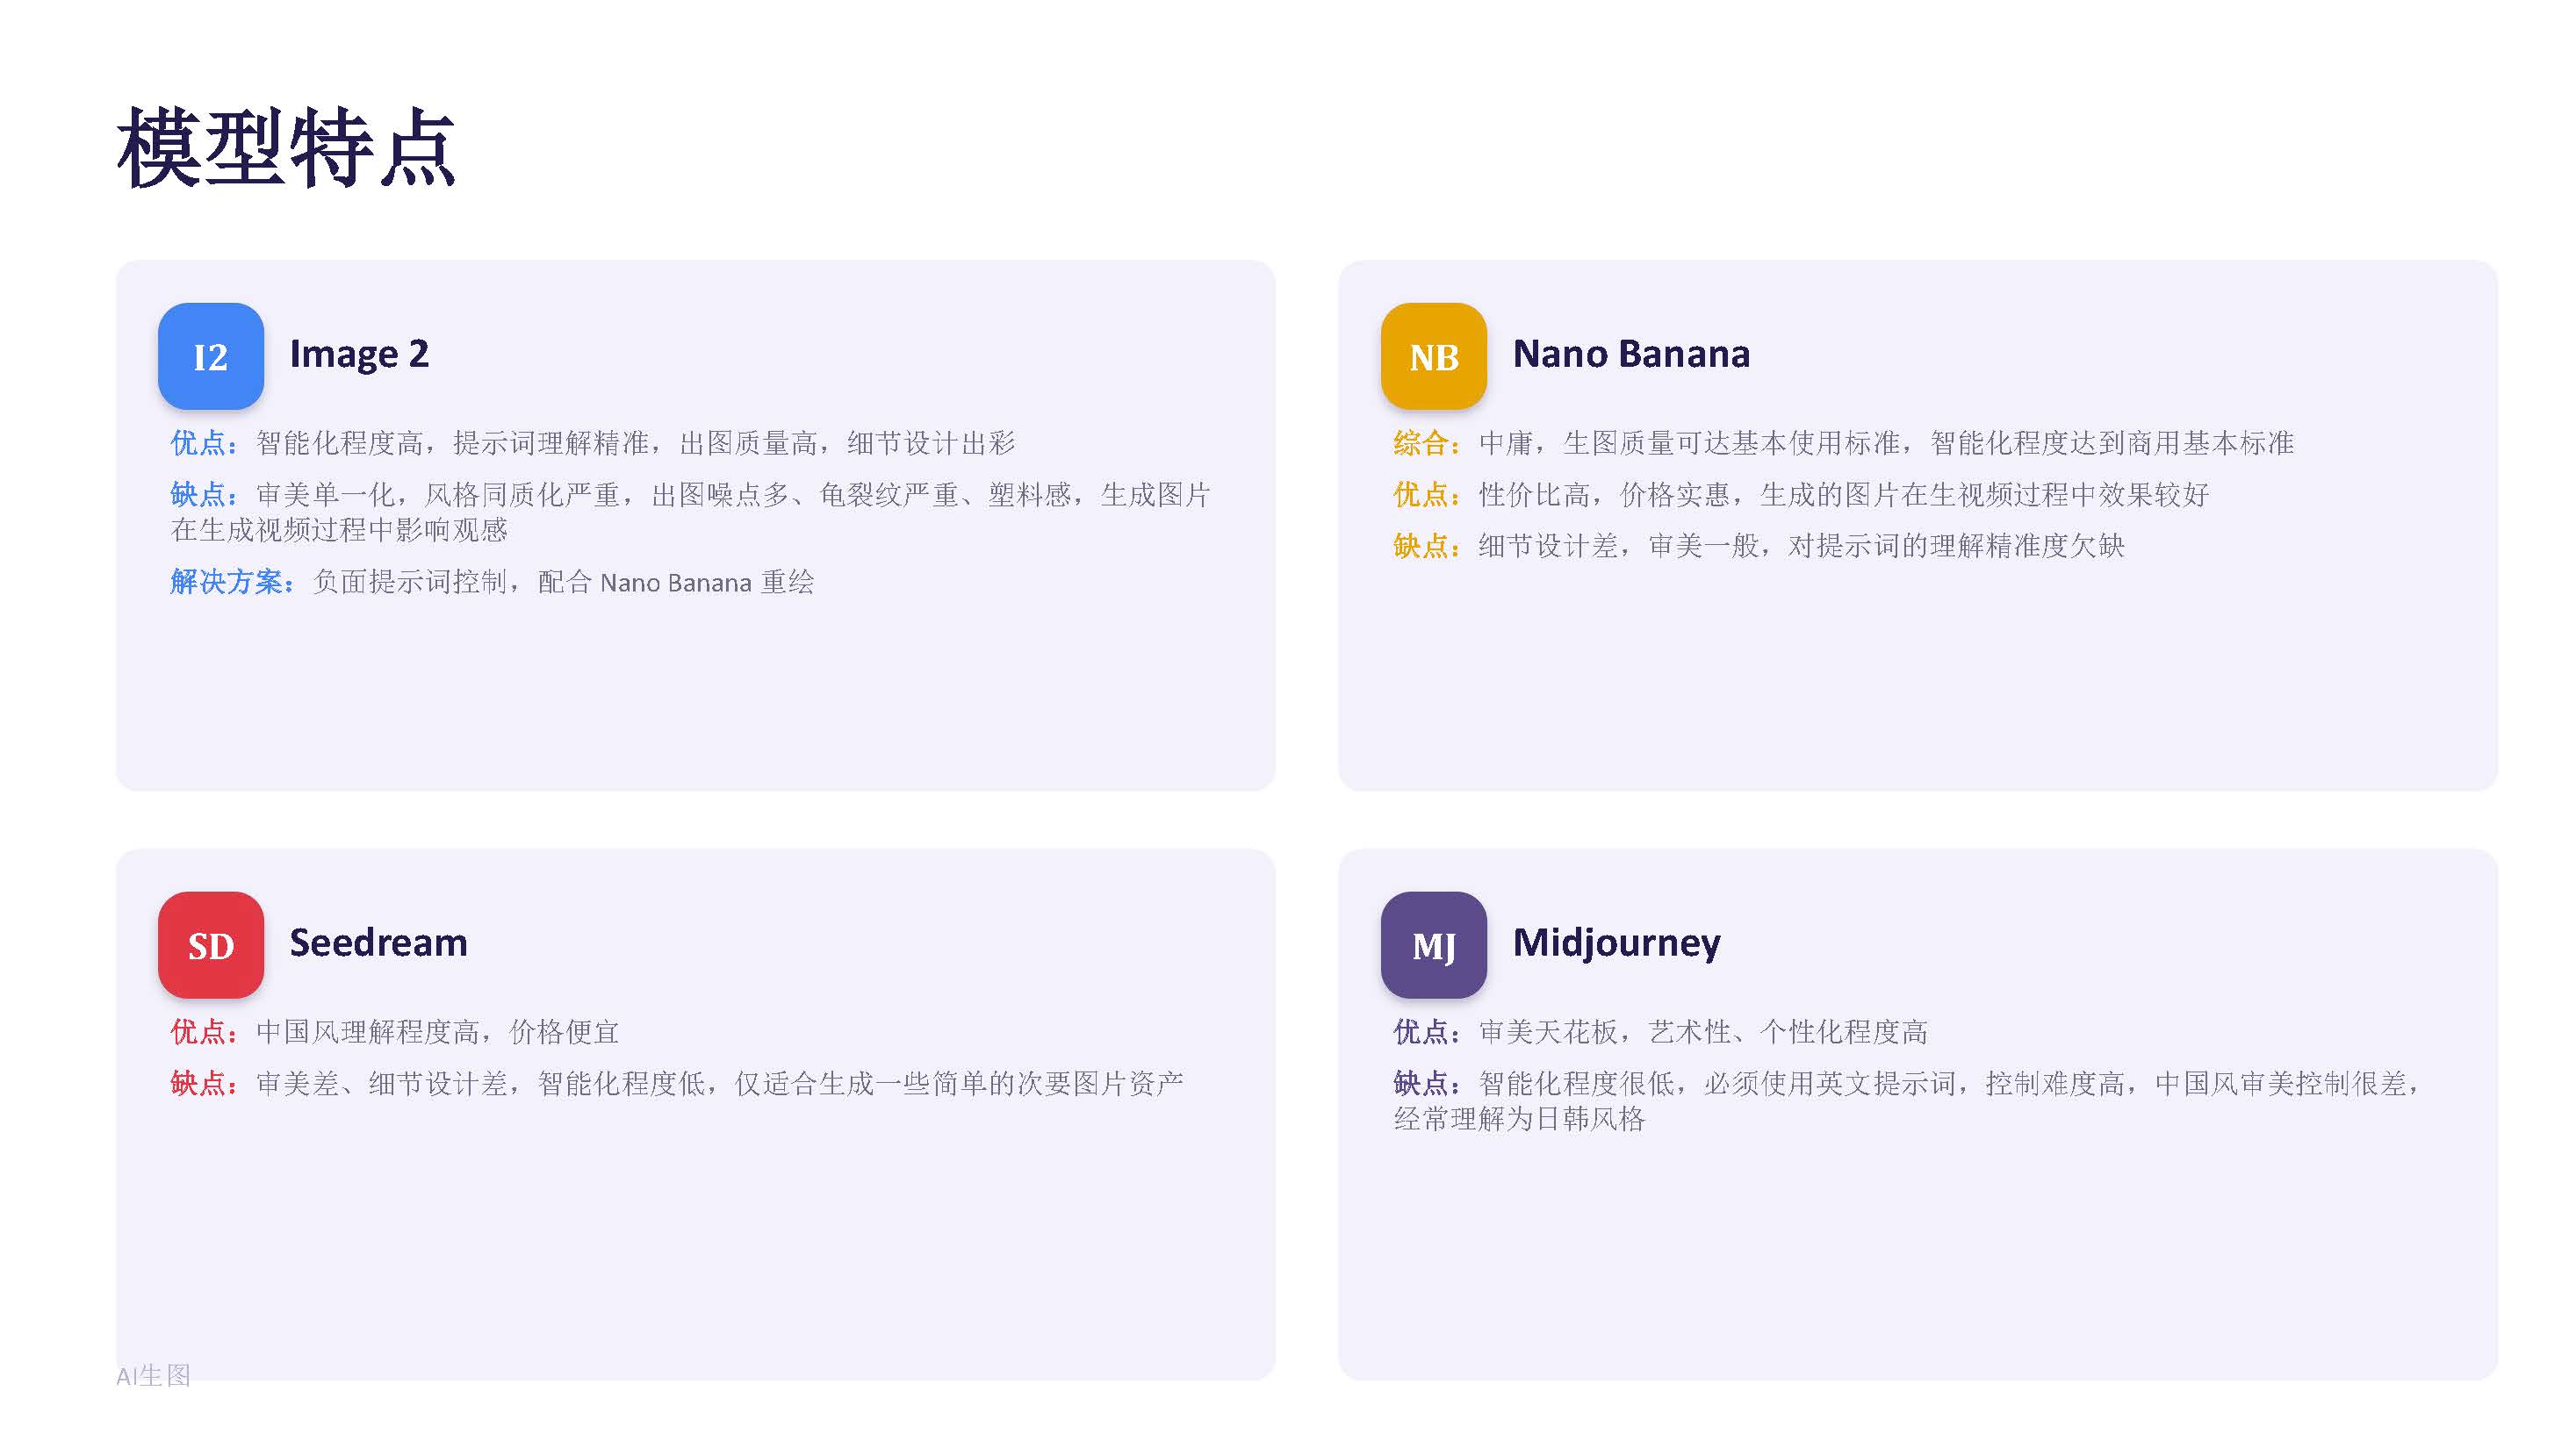2576x1448 pixels.
Task: Click the red 优点 label under Seedream
Action: tap(204, 1031)
